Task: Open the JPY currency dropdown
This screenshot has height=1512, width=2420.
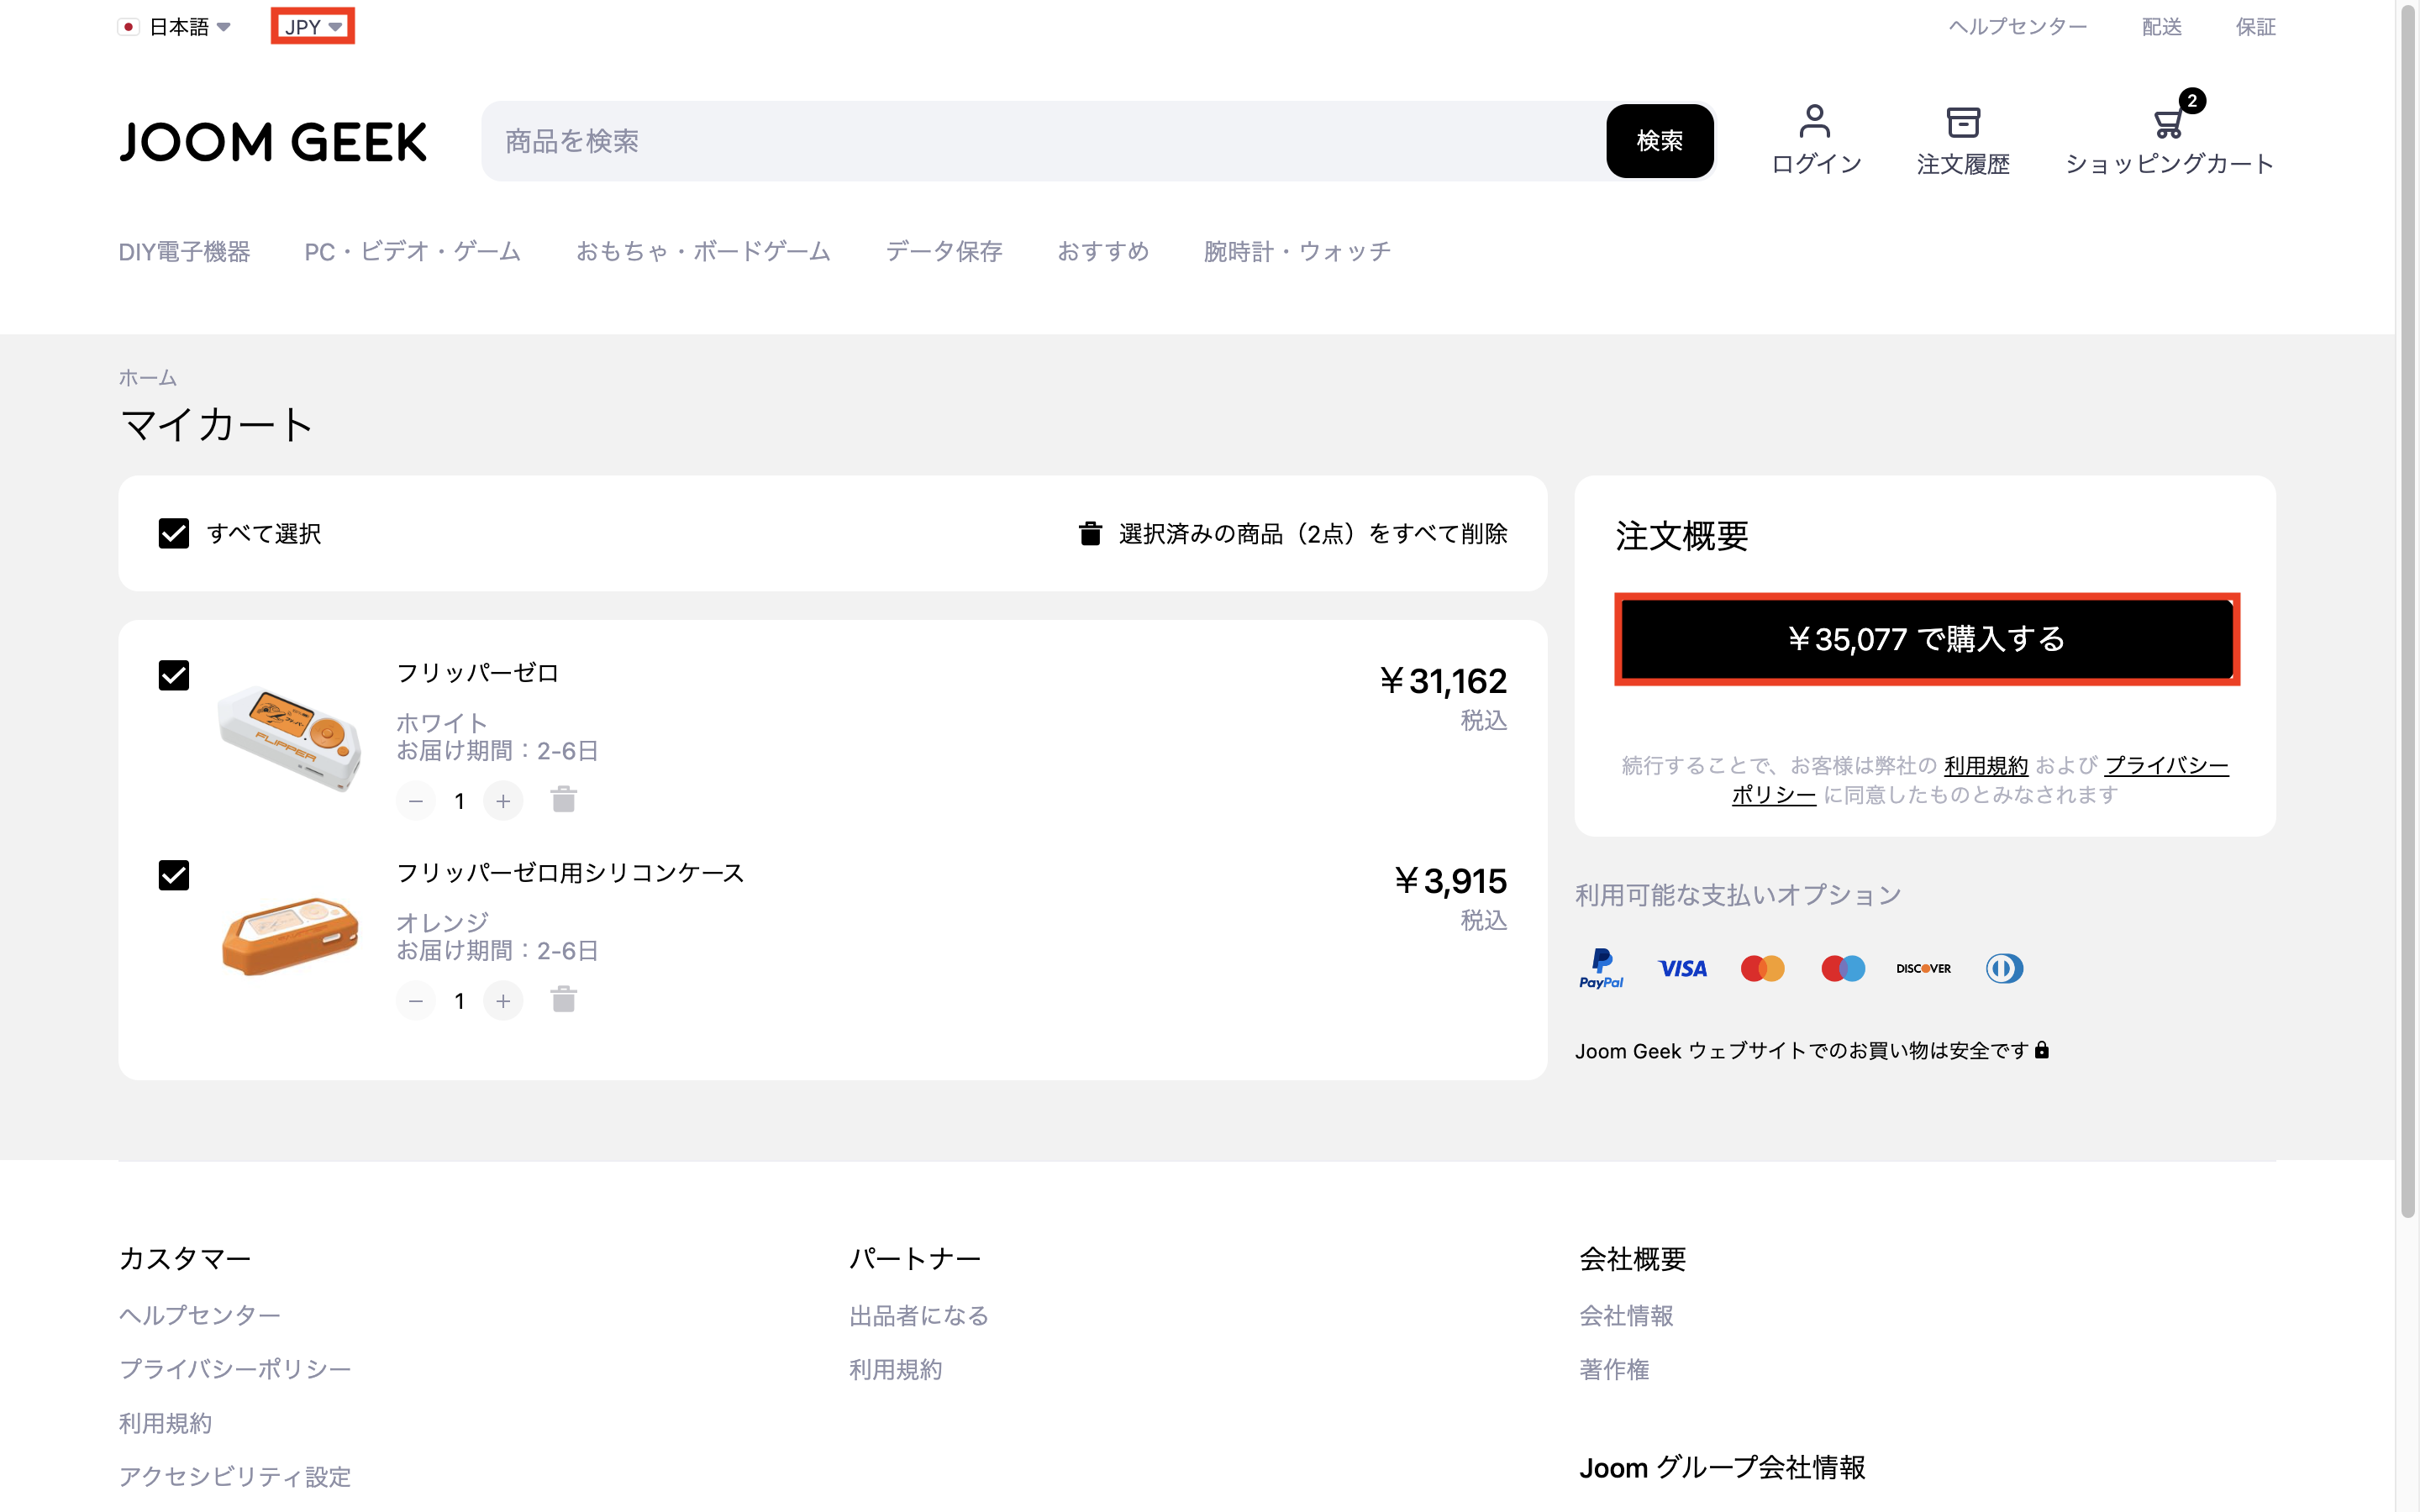Action: (312, 26)
